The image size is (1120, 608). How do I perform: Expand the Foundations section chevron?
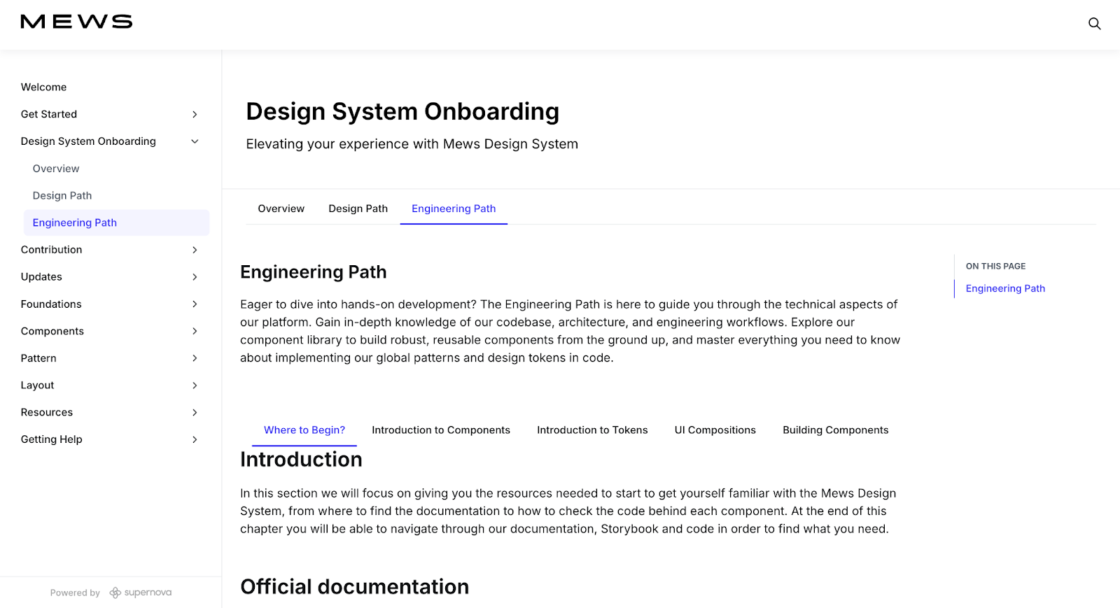click(x=195, y=304)
